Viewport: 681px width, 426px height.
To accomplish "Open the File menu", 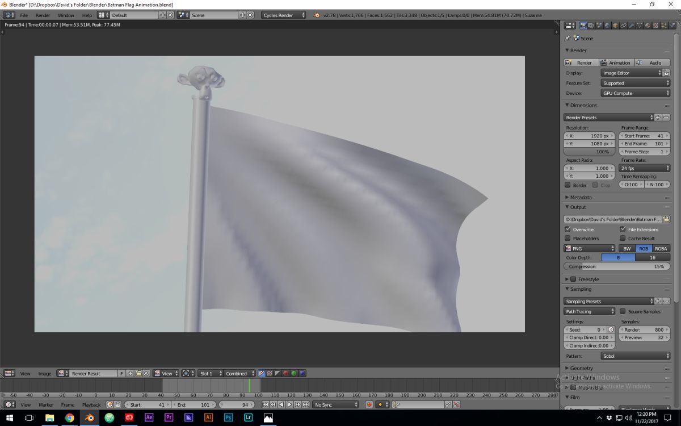I will pyautogui.click(x=24, y=15).
